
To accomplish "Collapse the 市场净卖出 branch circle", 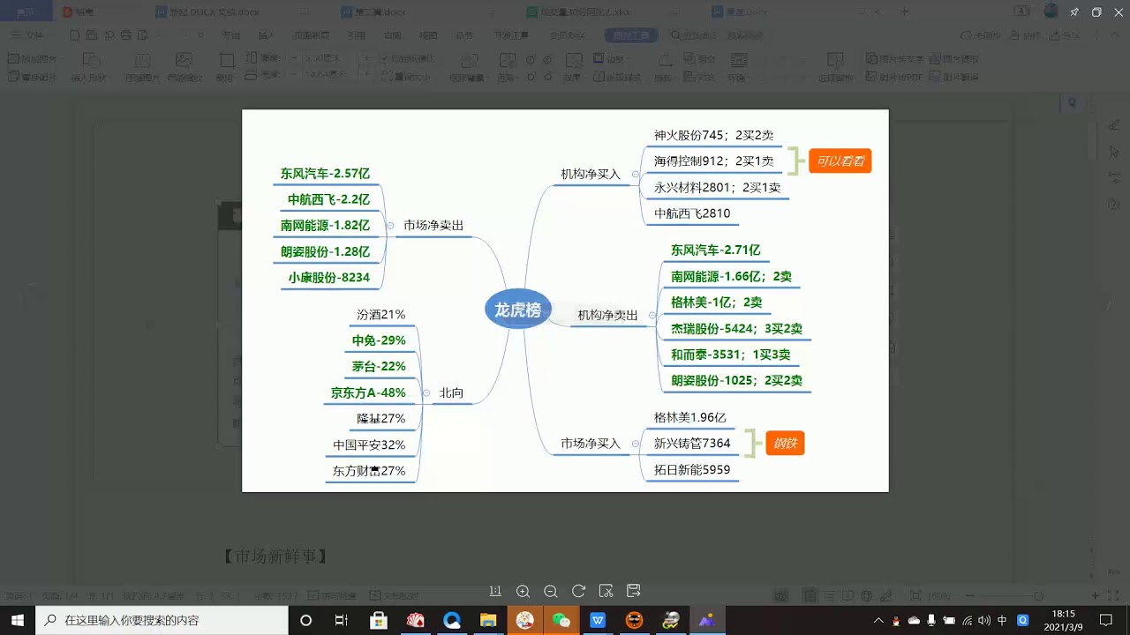I will (390, 226).
